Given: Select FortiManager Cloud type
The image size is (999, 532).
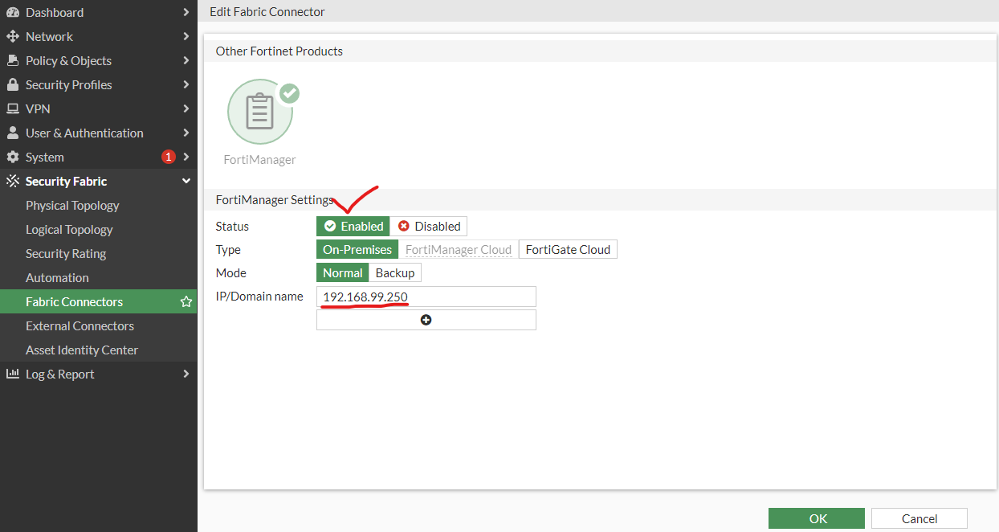Looking at the screenshot, I should point(459,250).
